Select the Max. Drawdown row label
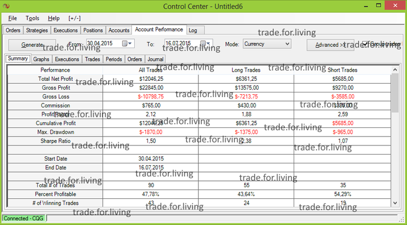Image resolution: width=407 pixels, height=225 pixels. pos(56,132)
